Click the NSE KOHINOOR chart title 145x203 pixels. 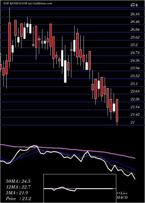click(x=28, y=3)
